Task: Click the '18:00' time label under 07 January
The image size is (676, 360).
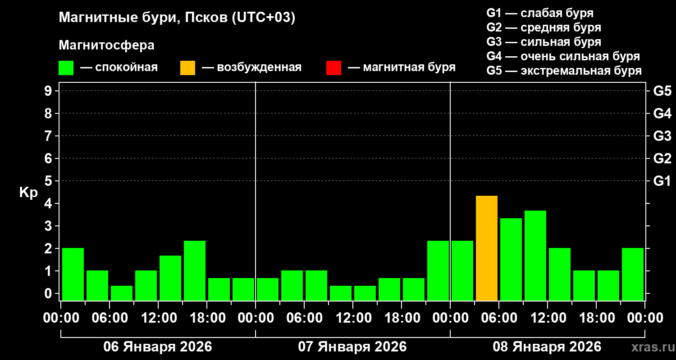Action: (402, 318)
